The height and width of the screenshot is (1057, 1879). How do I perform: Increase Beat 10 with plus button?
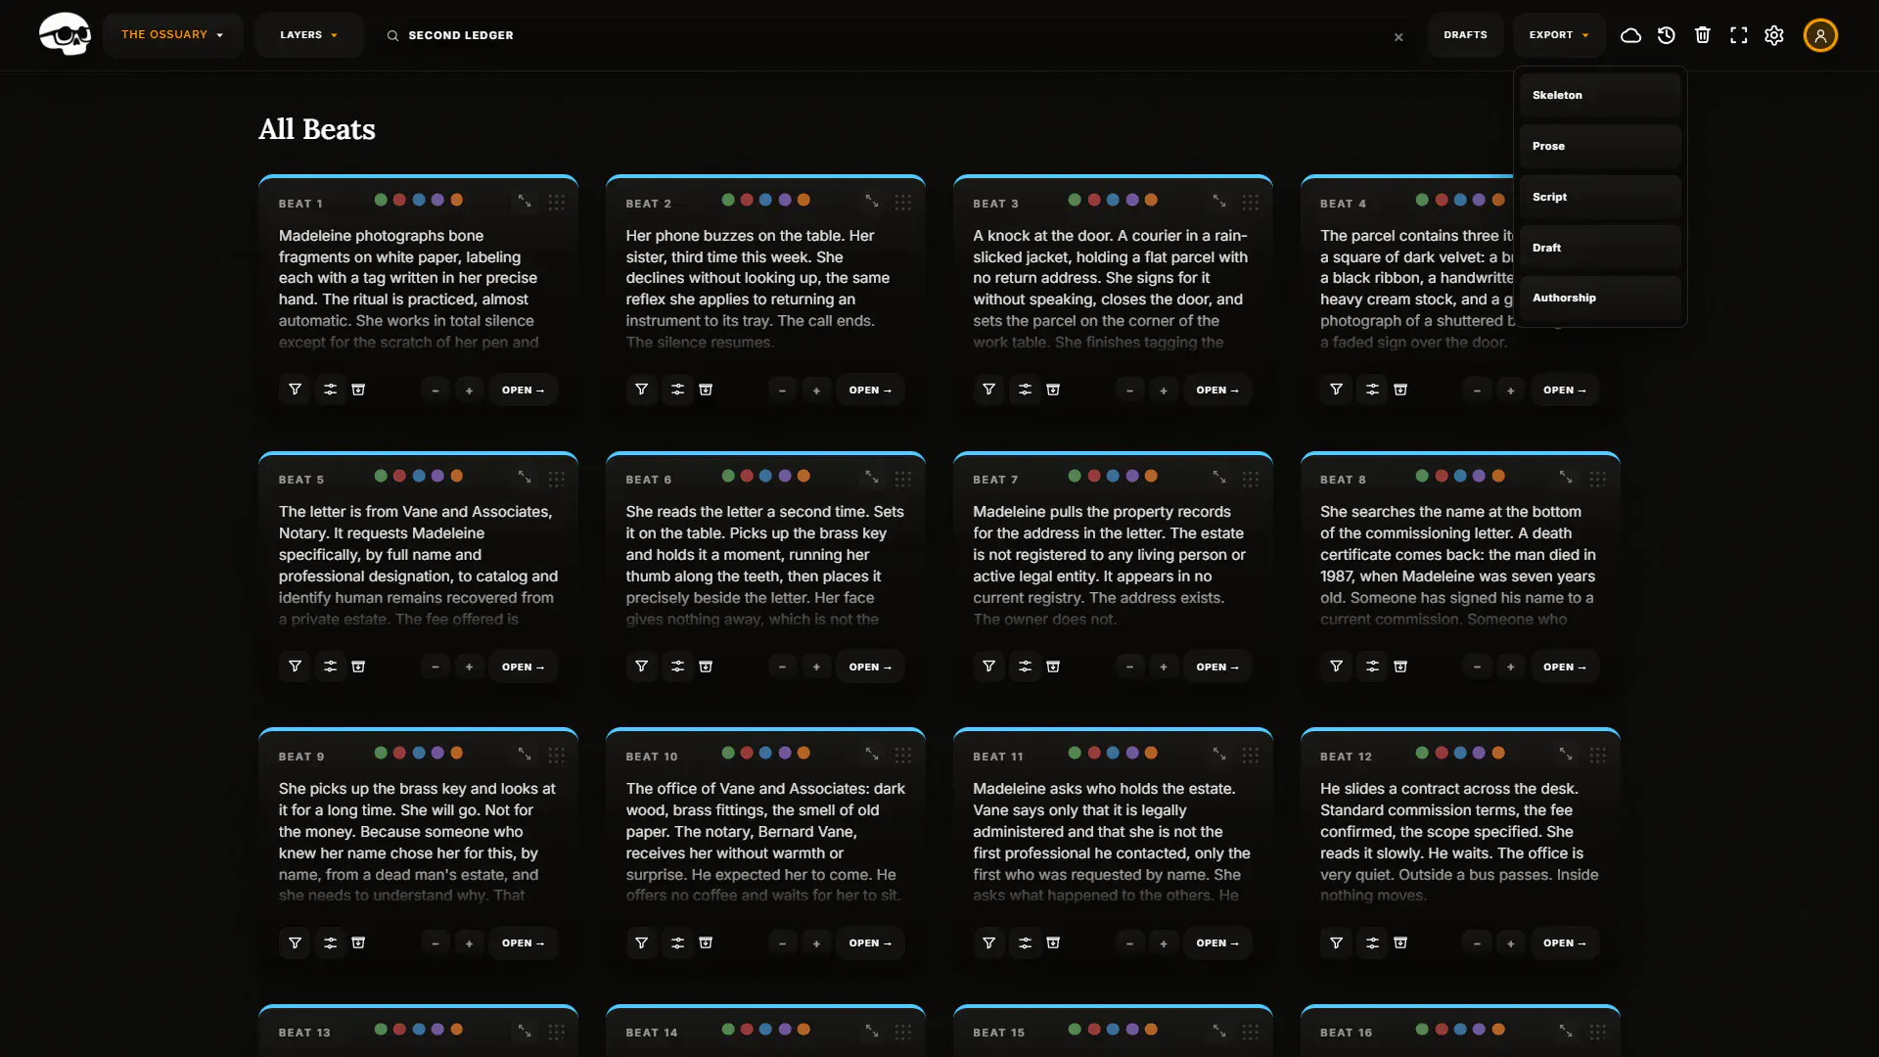[x=816, y=943]
